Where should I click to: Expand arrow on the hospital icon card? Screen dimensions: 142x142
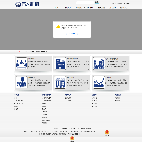(x=89, y=69)
